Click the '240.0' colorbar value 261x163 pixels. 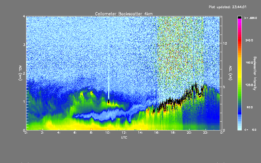pos(249,40)
